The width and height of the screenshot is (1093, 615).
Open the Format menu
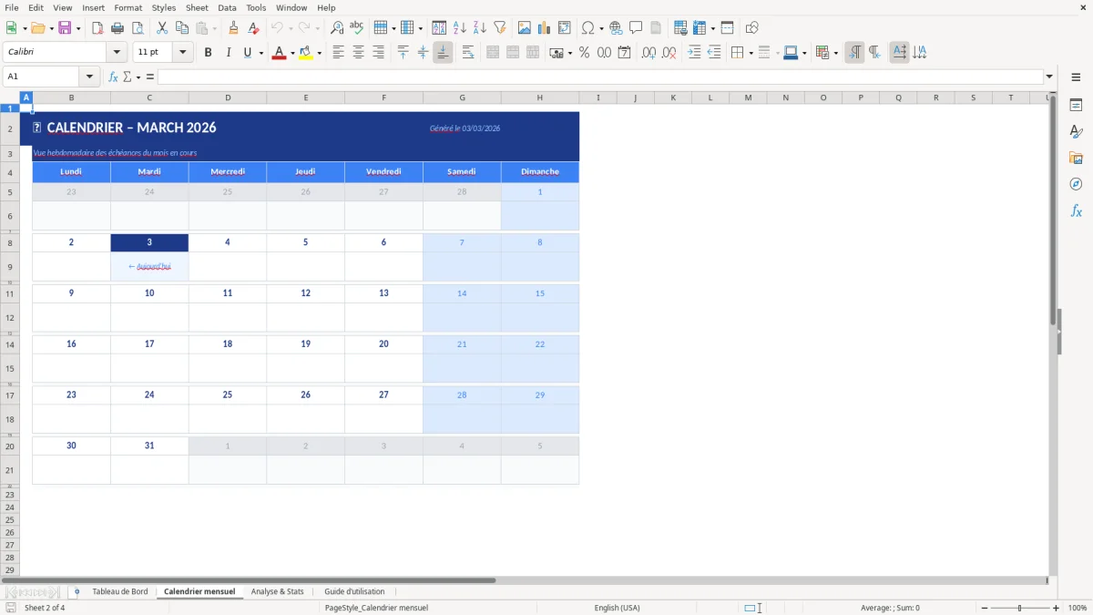(x=128, y=7)
